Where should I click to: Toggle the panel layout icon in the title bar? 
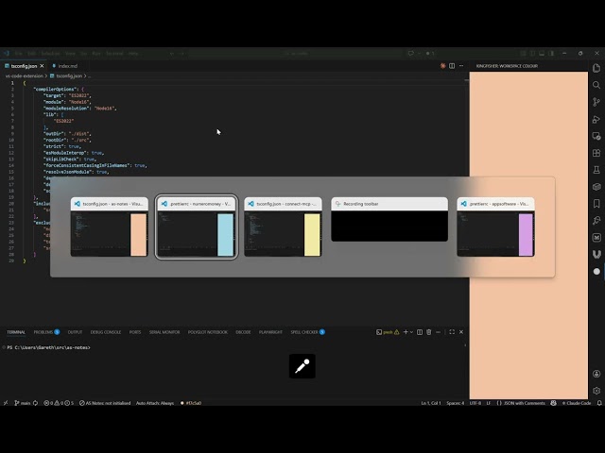click(542, 53)
